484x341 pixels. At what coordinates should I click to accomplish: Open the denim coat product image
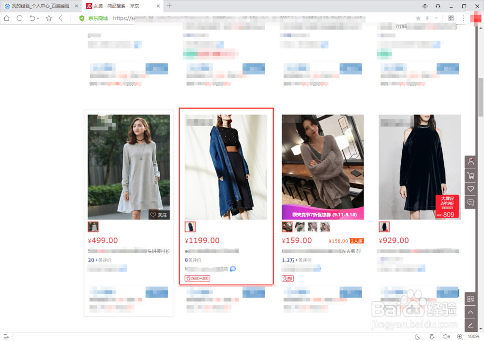226,167
